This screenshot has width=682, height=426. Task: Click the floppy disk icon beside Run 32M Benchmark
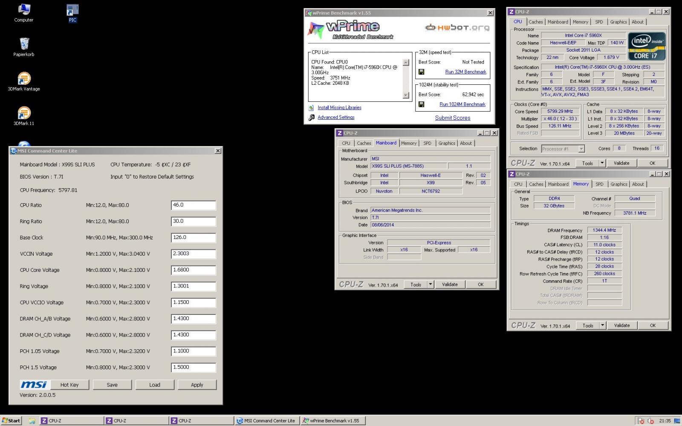(421, 72)
